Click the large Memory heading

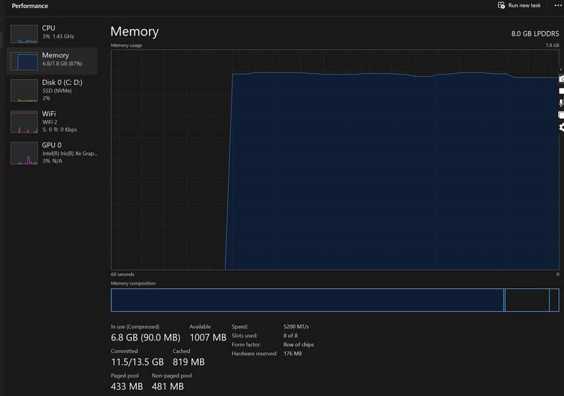click(135, 32)
